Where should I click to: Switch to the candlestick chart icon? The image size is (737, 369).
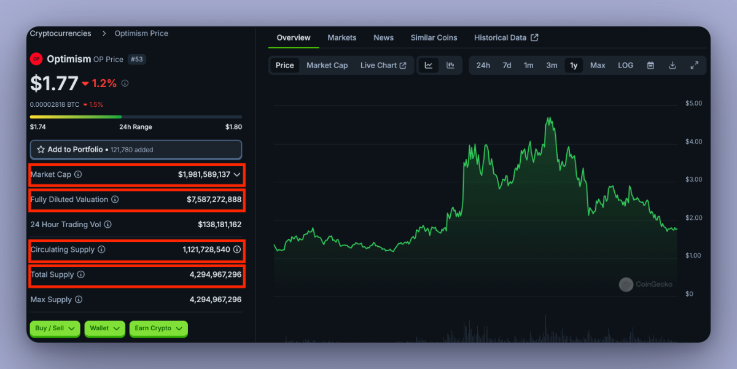tap(450, 65)
